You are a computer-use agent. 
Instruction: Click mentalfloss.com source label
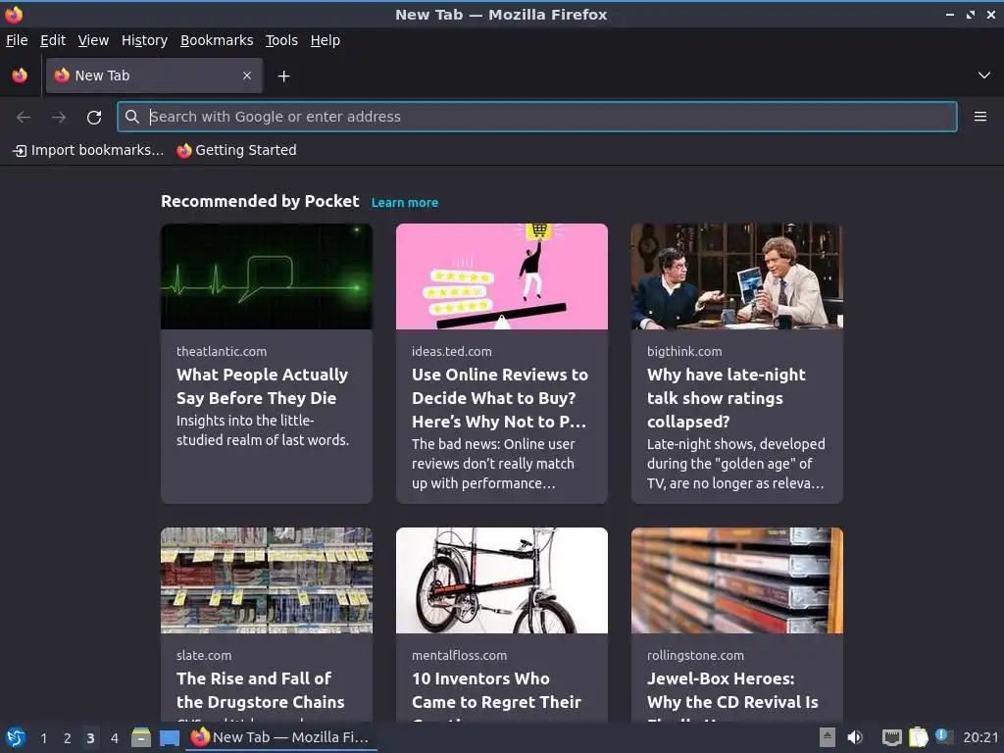pos(459,655)
